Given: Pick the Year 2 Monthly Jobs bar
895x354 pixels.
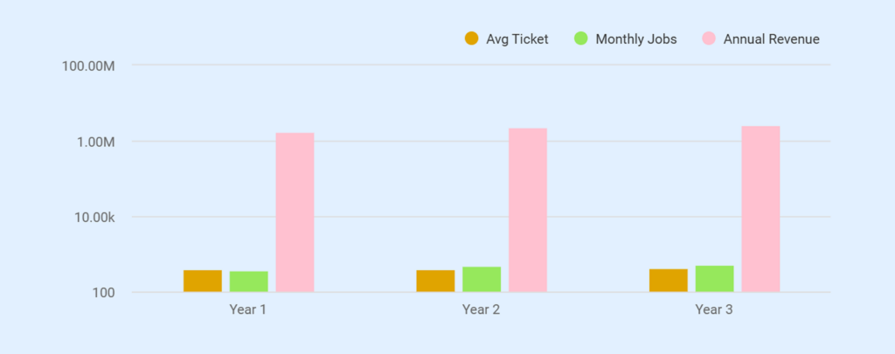Looking at the screenshot, I should point(482,280).
